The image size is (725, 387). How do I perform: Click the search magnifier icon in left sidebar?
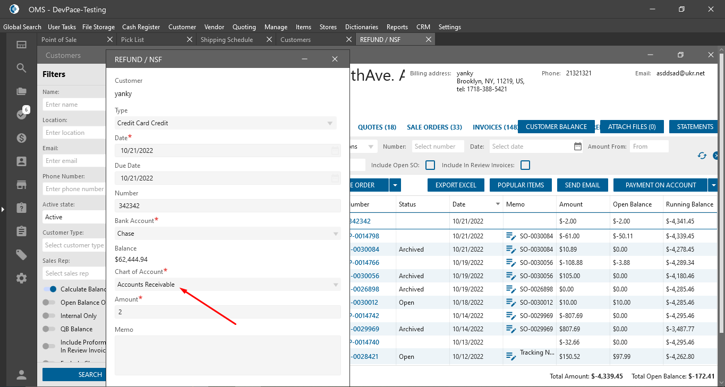click(21, 68)
